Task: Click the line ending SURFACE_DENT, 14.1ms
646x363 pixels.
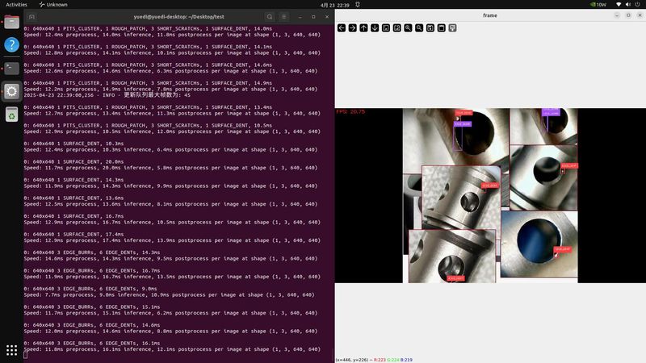Action: (148, 47)
